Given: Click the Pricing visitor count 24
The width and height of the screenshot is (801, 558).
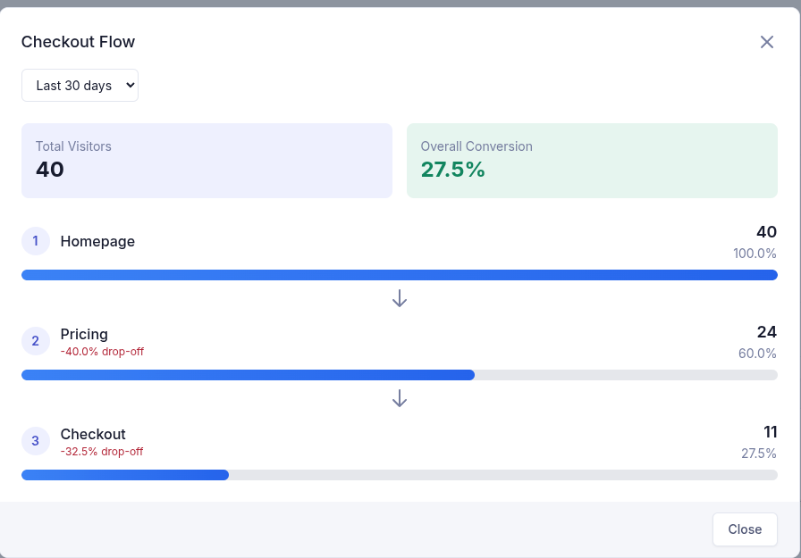Looking at the screenshot, I should coord(767,332).
